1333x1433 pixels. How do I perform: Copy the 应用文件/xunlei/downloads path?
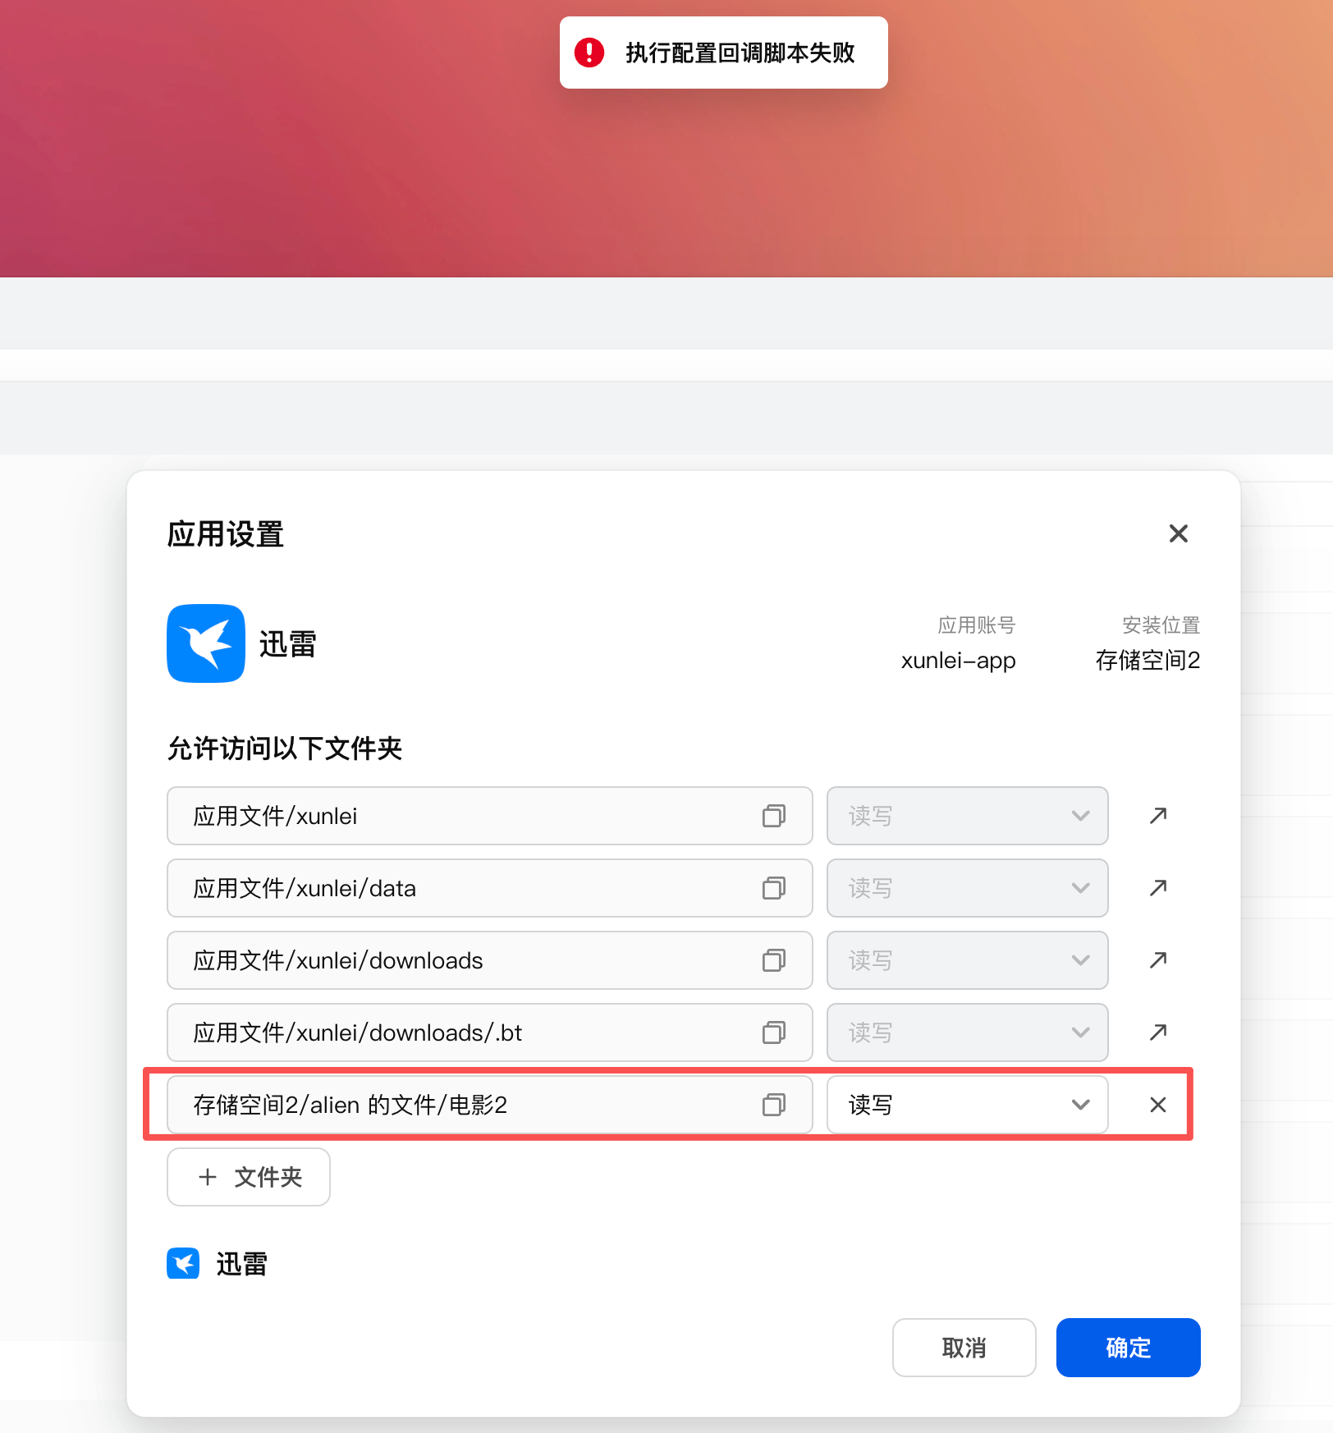(774, 960)
